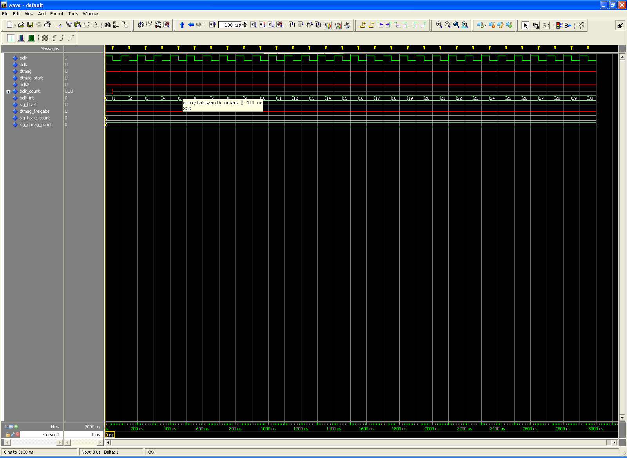Select the sig_dtmag_count signal
627x458 pixels.
coord(36,124)
